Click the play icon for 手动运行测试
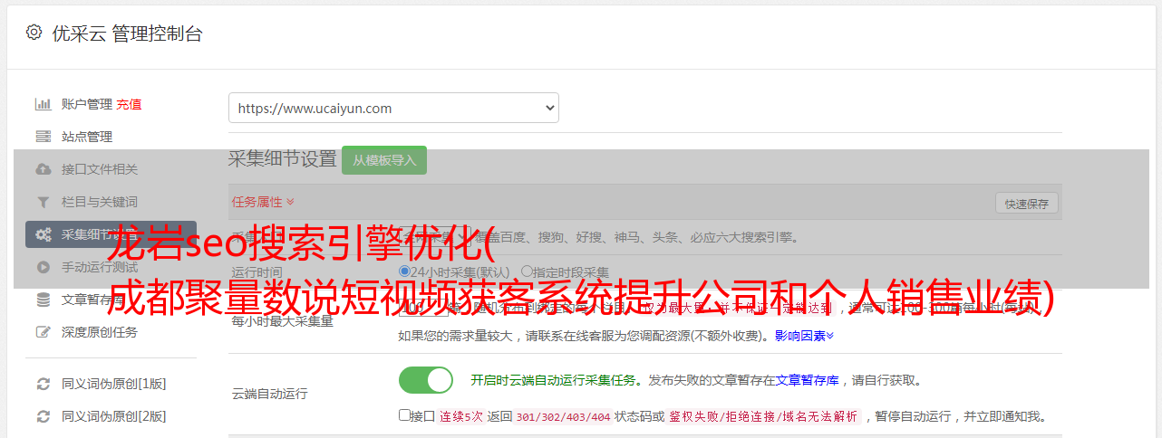The width and height of the screenshot is (1162, 438). [43, 267]
